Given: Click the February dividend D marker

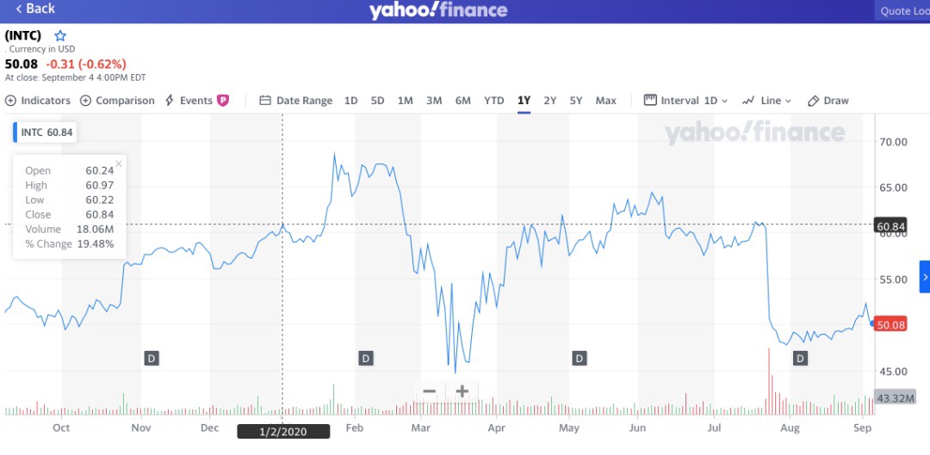Looking at the screenshot, I should (x=365, y=358).
